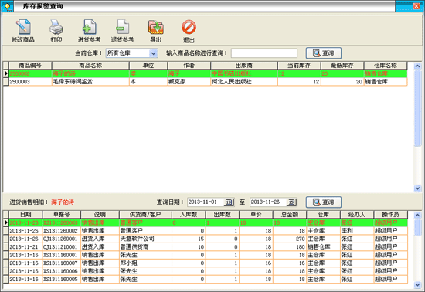Select row IS1311160007 for customer 郑小姐
Screen dimensions: 425x292
point(206,263)
